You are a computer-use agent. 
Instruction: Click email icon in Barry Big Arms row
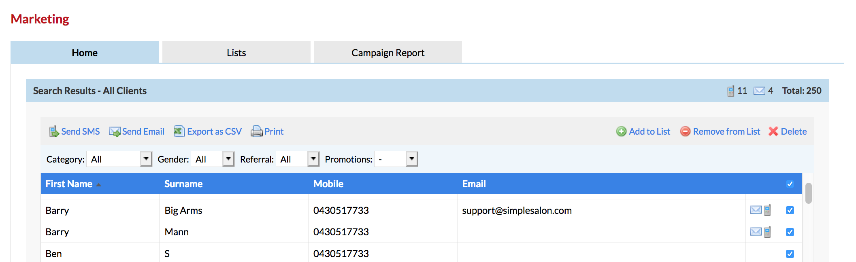(x=755, y=210)
